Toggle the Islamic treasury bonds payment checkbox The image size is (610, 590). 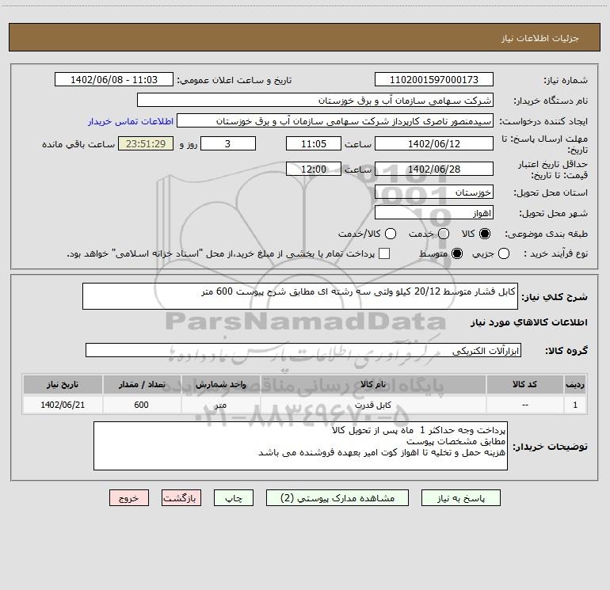point(384,253)
